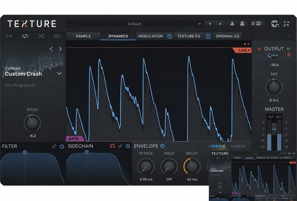Select the MASTER envelope tab
The width and height of the screenshot is (297, 201).
pos(238,146)
